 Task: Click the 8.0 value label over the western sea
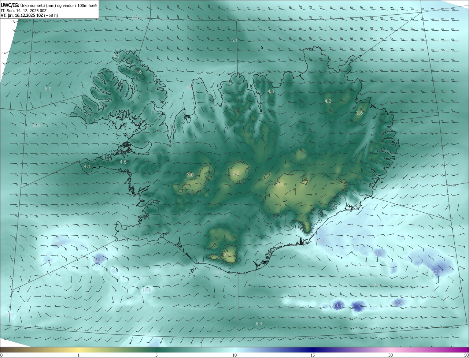pos(36,126)
